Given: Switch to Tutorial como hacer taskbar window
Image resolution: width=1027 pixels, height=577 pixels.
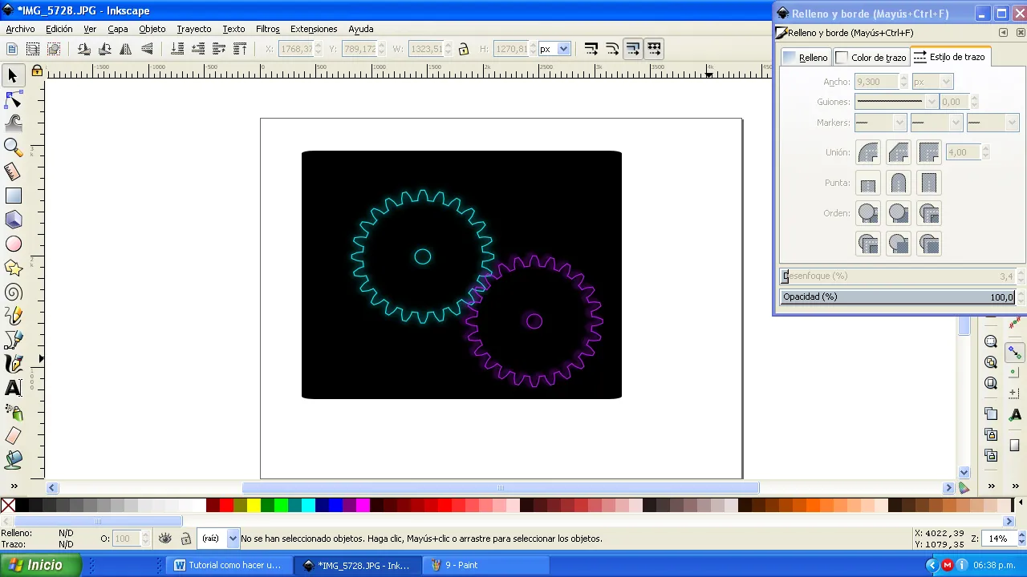Looking at the screenshot, I should [x=228, y=565].
